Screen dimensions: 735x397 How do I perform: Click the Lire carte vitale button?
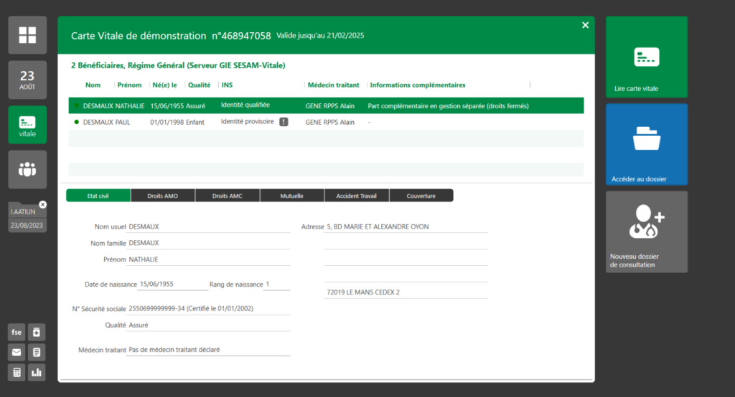tap(646, 57)
